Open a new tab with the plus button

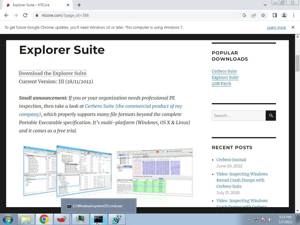[x=79, y=5]
